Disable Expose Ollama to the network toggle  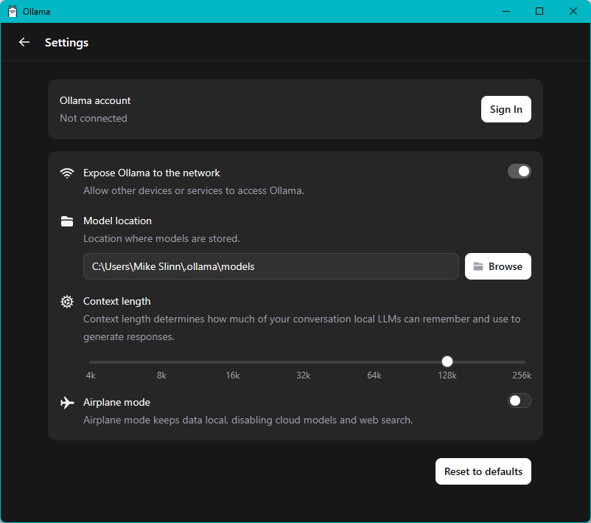pyautogui.click(x=519, y=171)
